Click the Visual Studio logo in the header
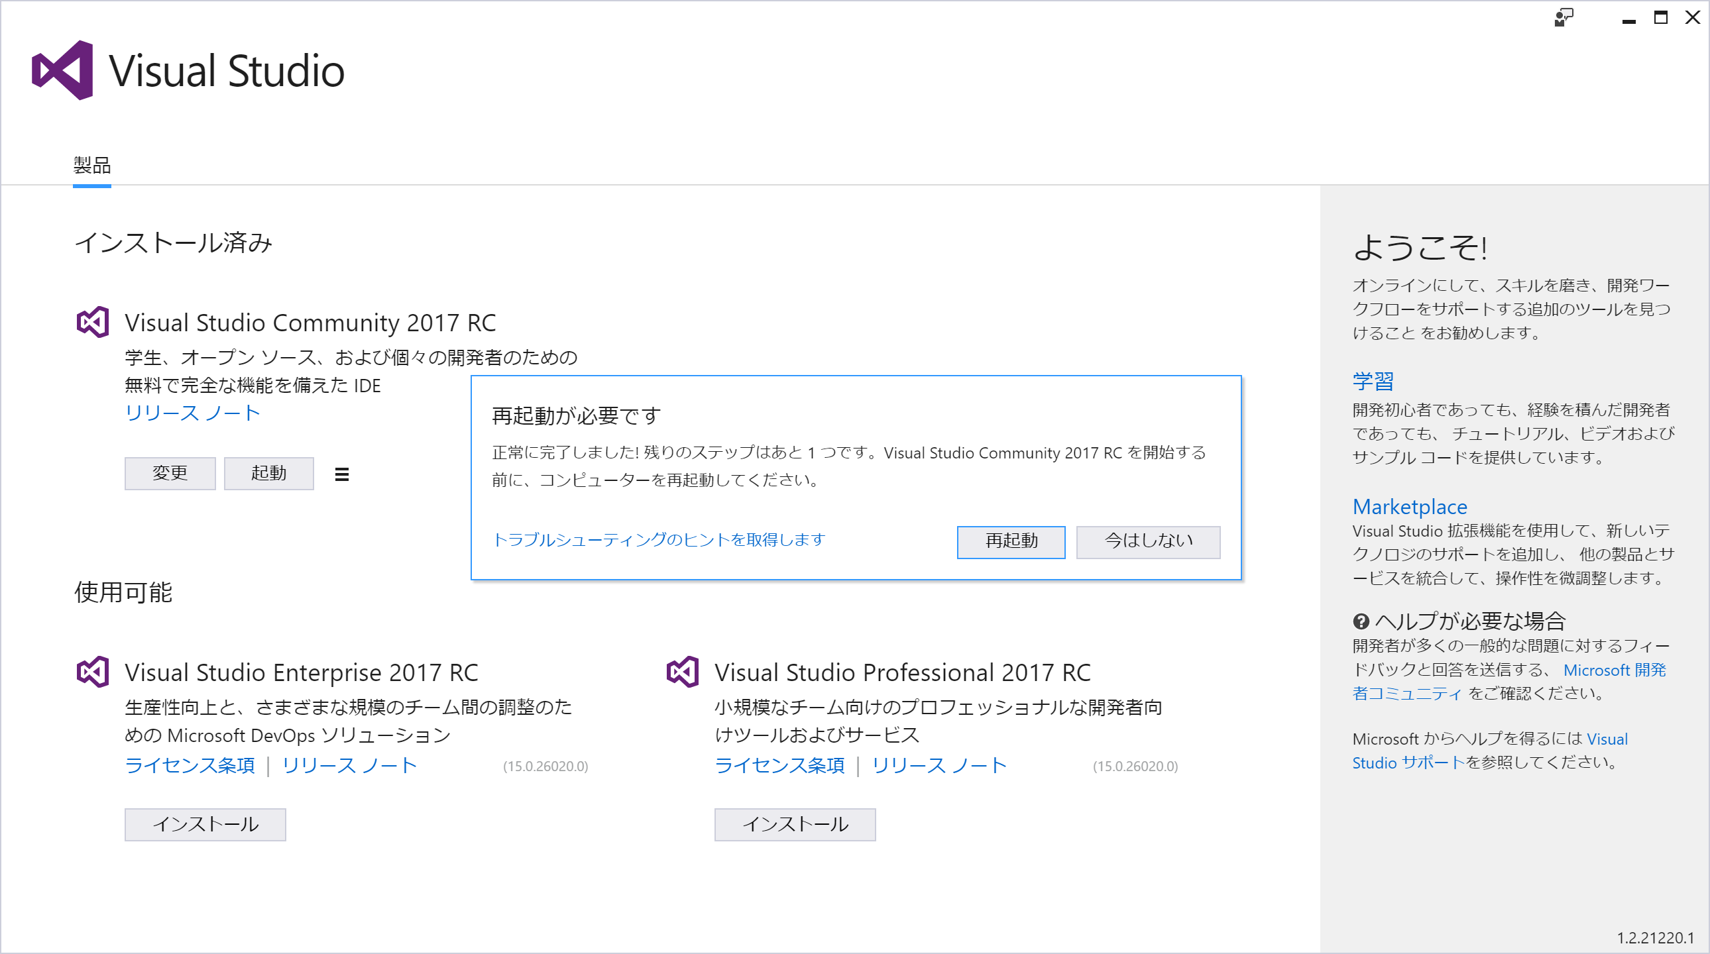Screen dimensions: 1710x954 click(x=63, y=70)
